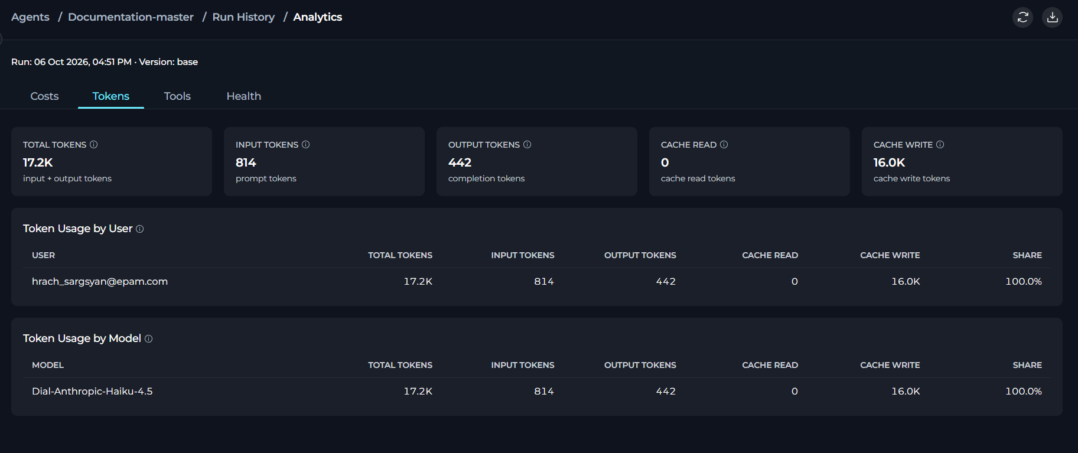Click 0 value in Cache Read card
This screenshot has height=453, width=1078.
tap(665, 162)
